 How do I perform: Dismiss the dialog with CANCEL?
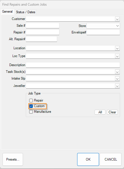(111, 159)
